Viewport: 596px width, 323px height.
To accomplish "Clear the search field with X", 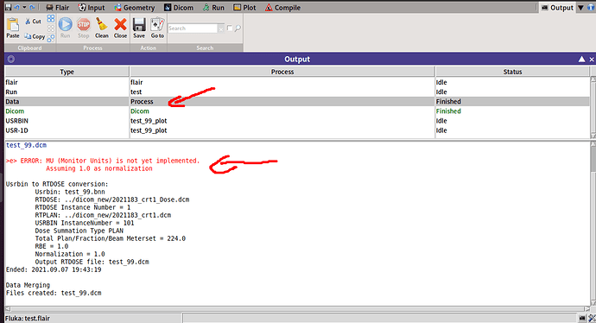I will tap(221, 28).
